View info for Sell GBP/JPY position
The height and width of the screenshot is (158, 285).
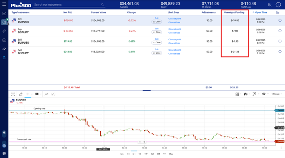click(280, 52)
